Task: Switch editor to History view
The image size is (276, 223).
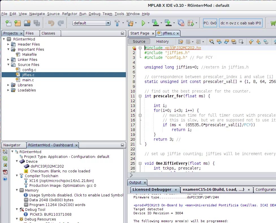Action: coord(162,42)
